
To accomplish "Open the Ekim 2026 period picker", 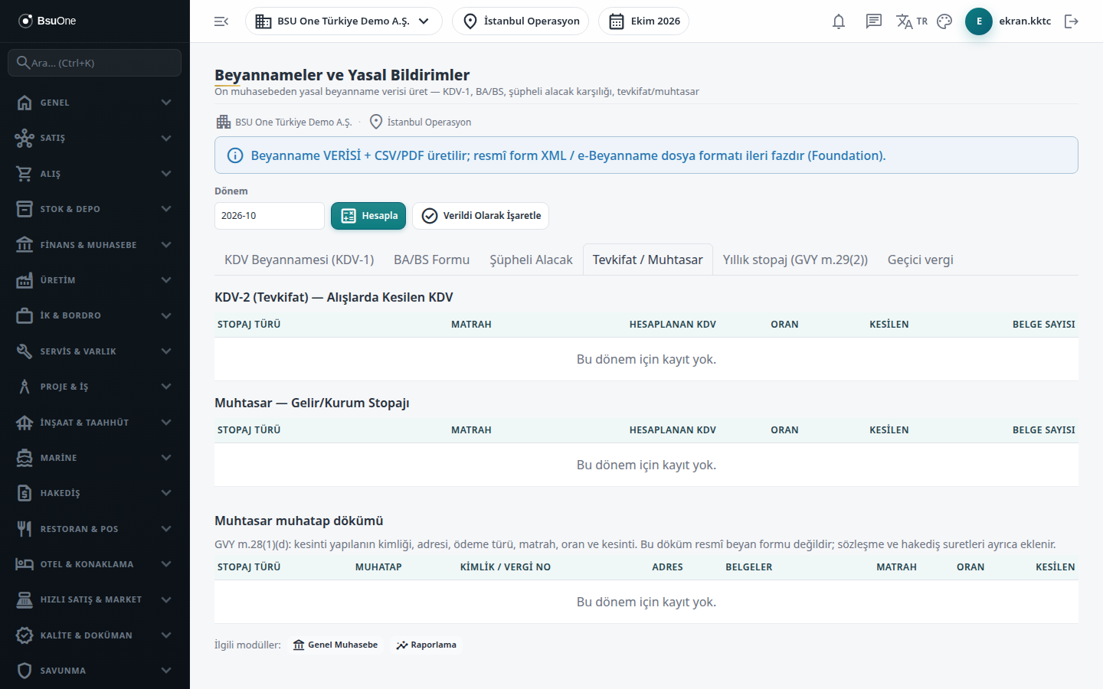I will (643, 21).
